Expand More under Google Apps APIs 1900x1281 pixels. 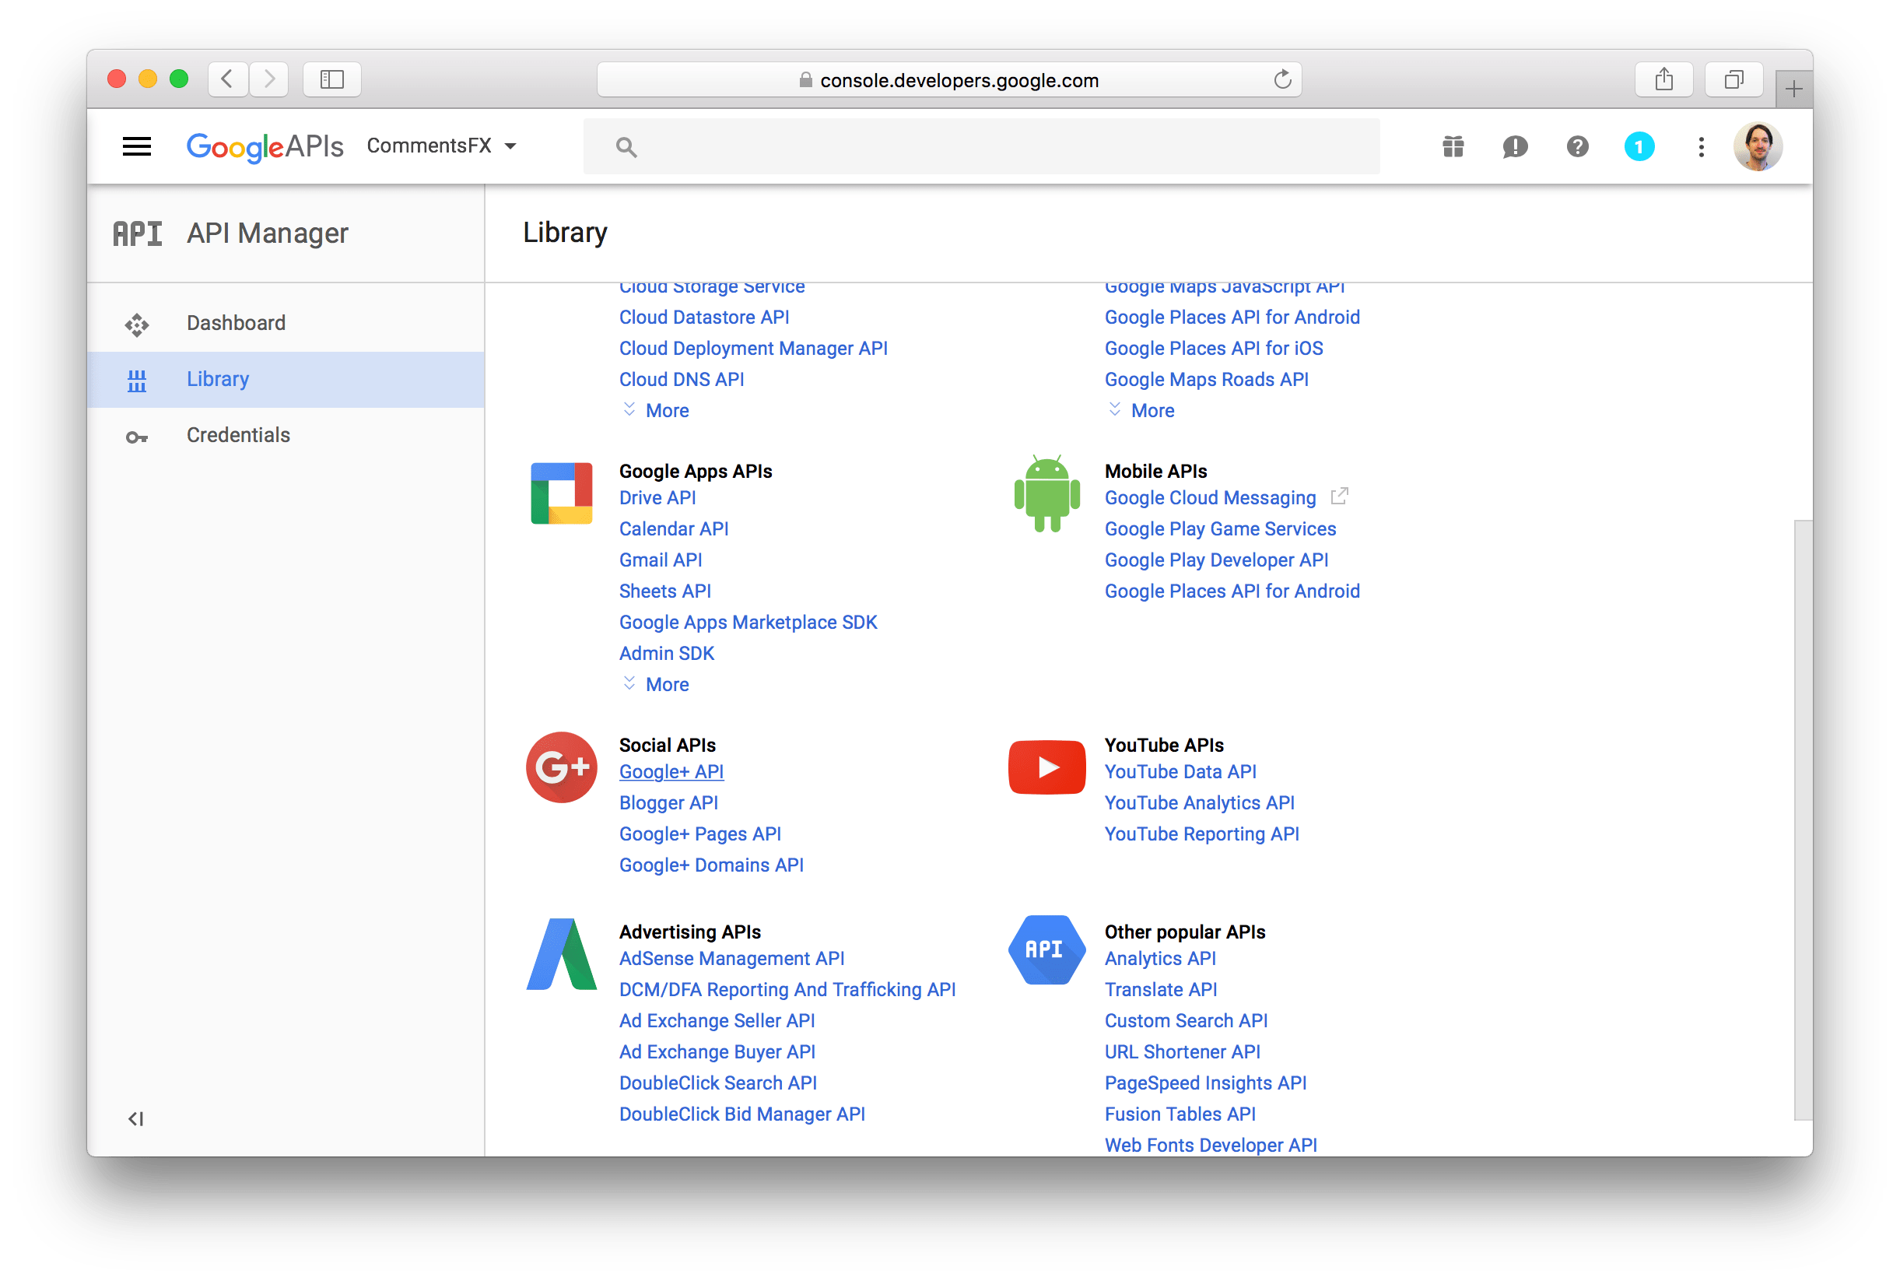(666, 685)
